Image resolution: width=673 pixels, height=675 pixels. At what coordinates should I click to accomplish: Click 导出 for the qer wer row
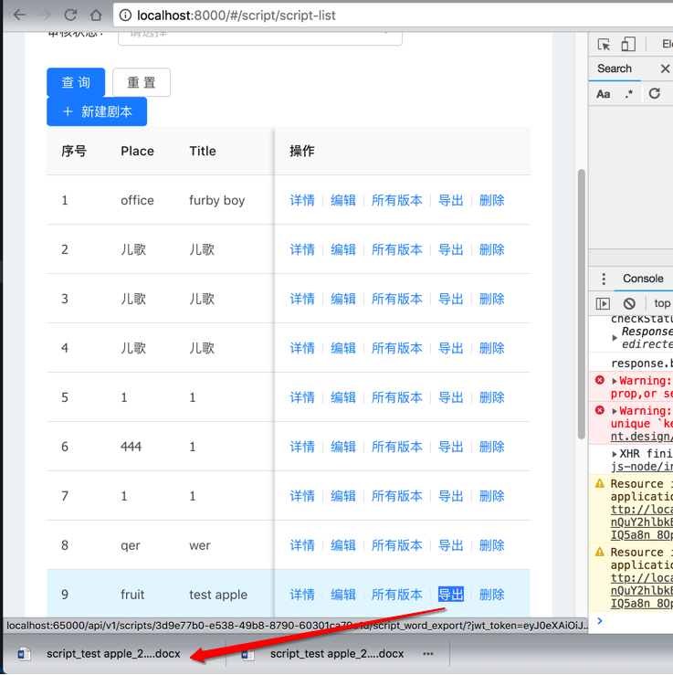(450, 545)
